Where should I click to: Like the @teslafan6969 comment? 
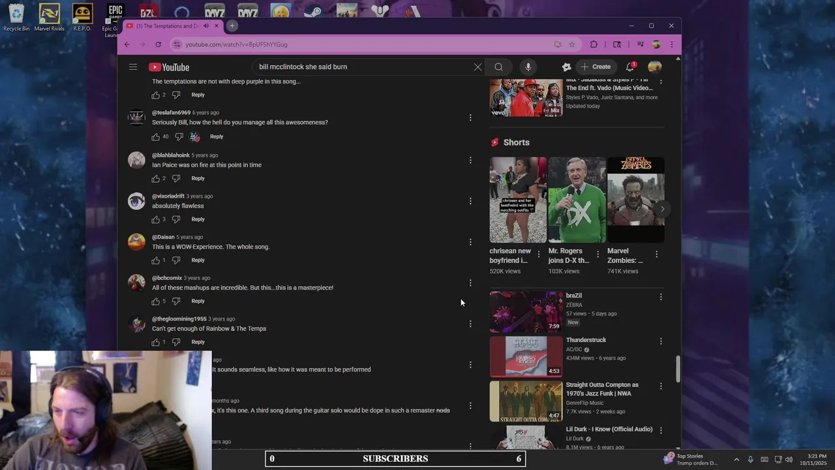tap(156, 136)
